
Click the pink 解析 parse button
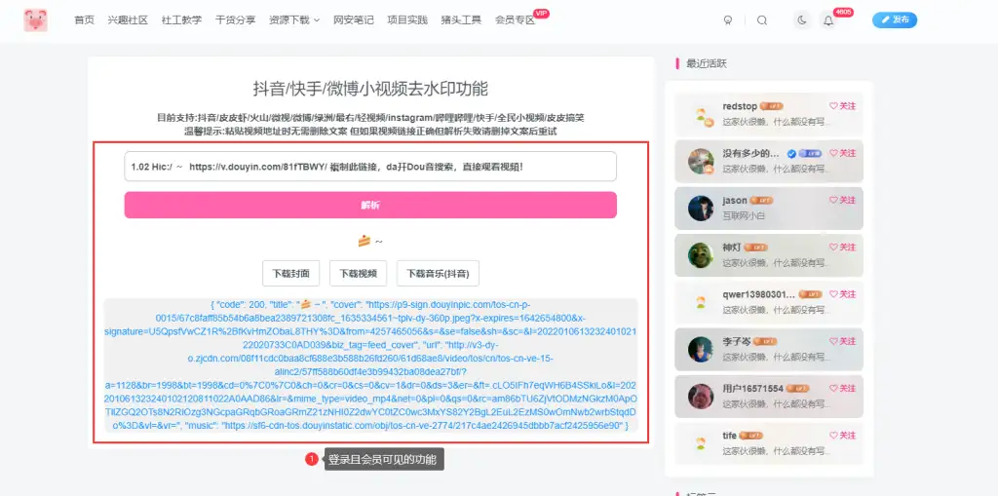point(370,205)
